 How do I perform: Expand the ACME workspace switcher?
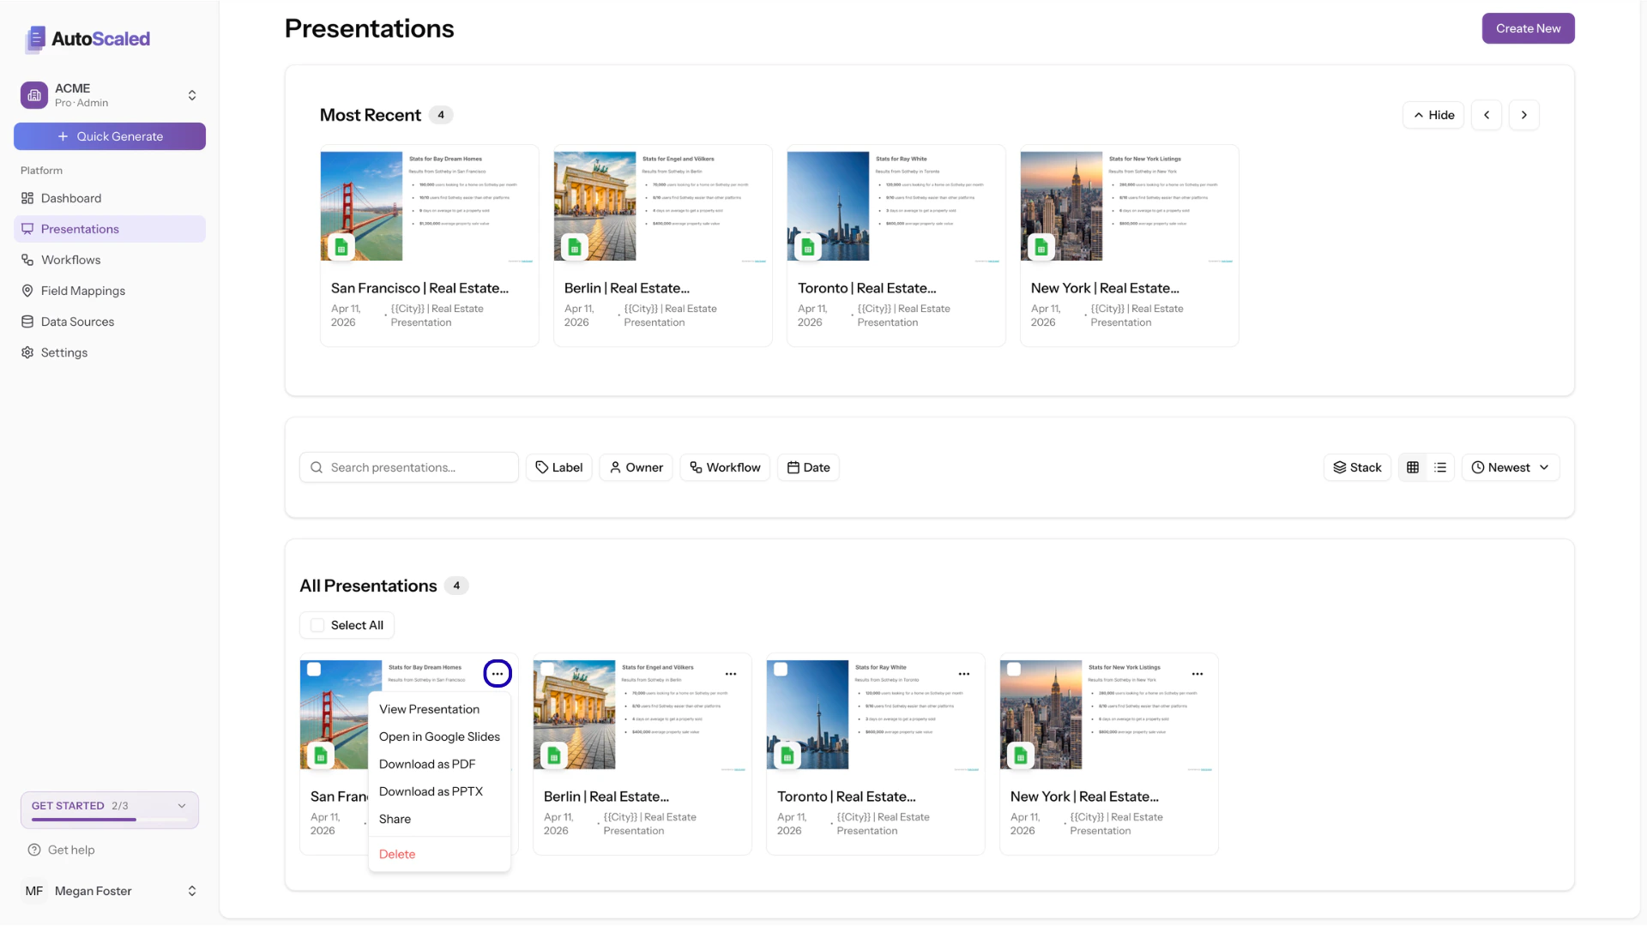pyautogui.click(x=192, y=95)
